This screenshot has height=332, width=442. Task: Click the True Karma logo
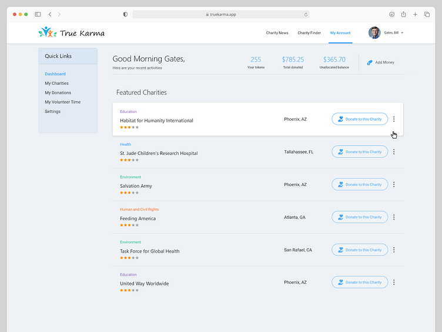71,33
